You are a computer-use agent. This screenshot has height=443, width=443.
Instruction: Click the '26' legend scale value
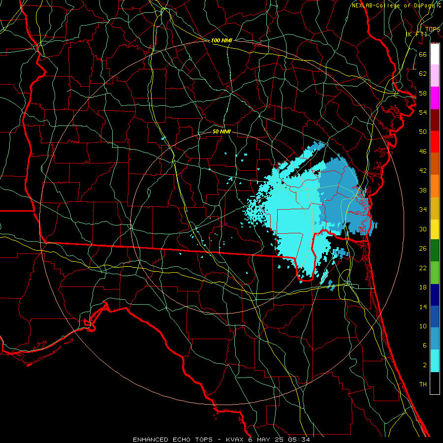423,249
